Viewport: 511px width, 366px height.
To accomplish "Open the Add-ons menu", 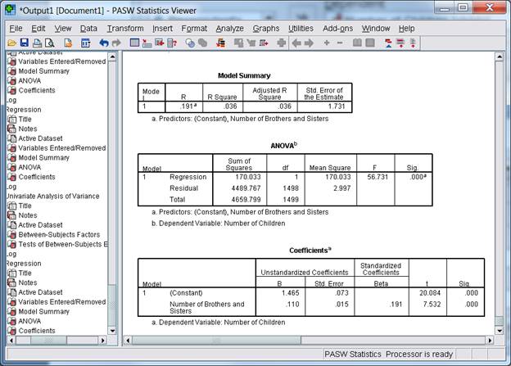I will point(337,29).
